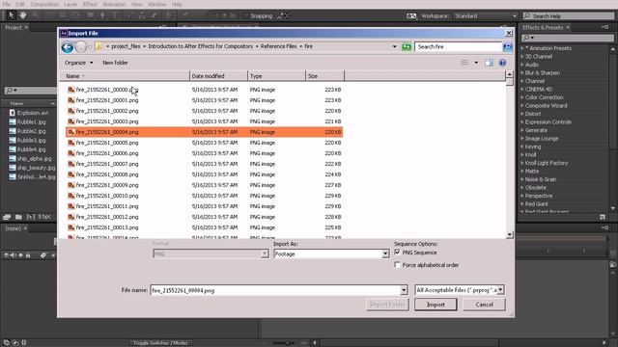Open the Organize dropdown menu
The image size is (618, 347).
[x=79, y=63]
